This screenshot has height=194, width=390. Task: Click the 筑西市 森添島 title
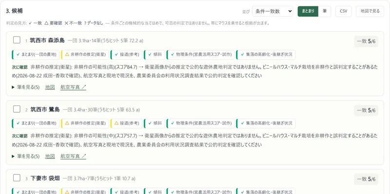(47, 40)
